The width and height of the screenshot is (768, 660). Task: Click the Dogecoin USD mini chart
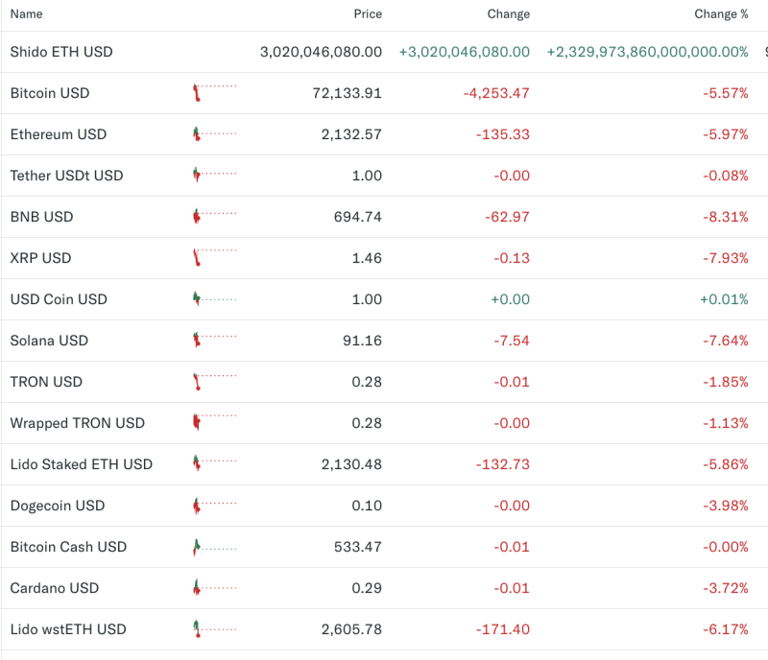[x=211, y=506]
